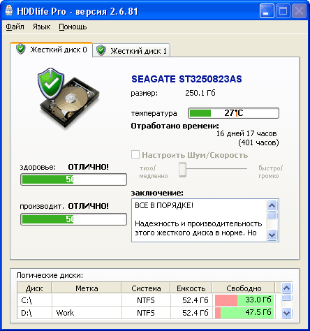This screenshot has width=310, height=331.
Task: Click the up arrow of the logical disks list
Action: 286,288
